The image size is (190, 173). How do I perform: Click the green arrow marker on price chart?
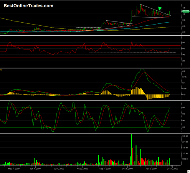click(160, 8)
